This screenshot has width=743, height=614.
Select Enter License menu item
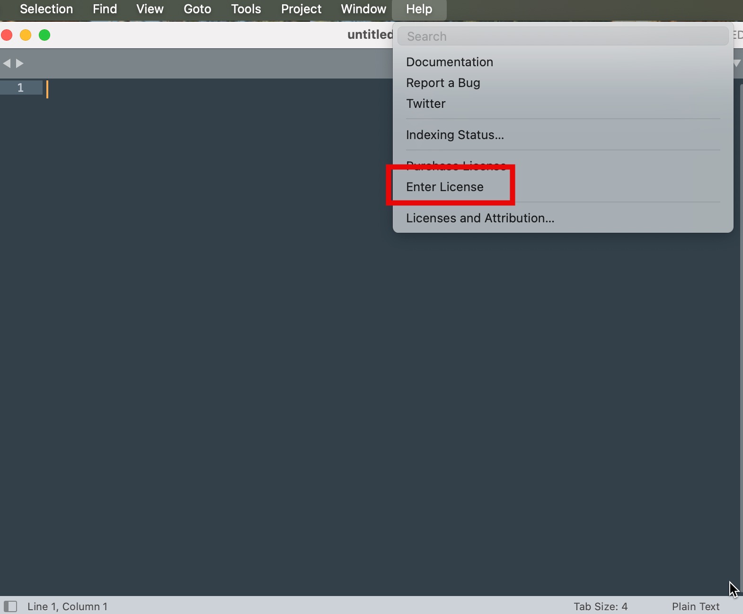[x=444, y=187]
